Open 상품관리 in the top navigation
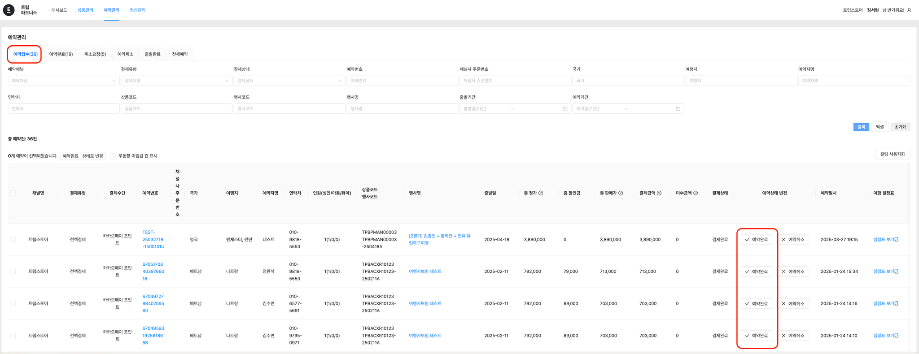Screen dimensions: 919x354 click(x=85, y=10)
